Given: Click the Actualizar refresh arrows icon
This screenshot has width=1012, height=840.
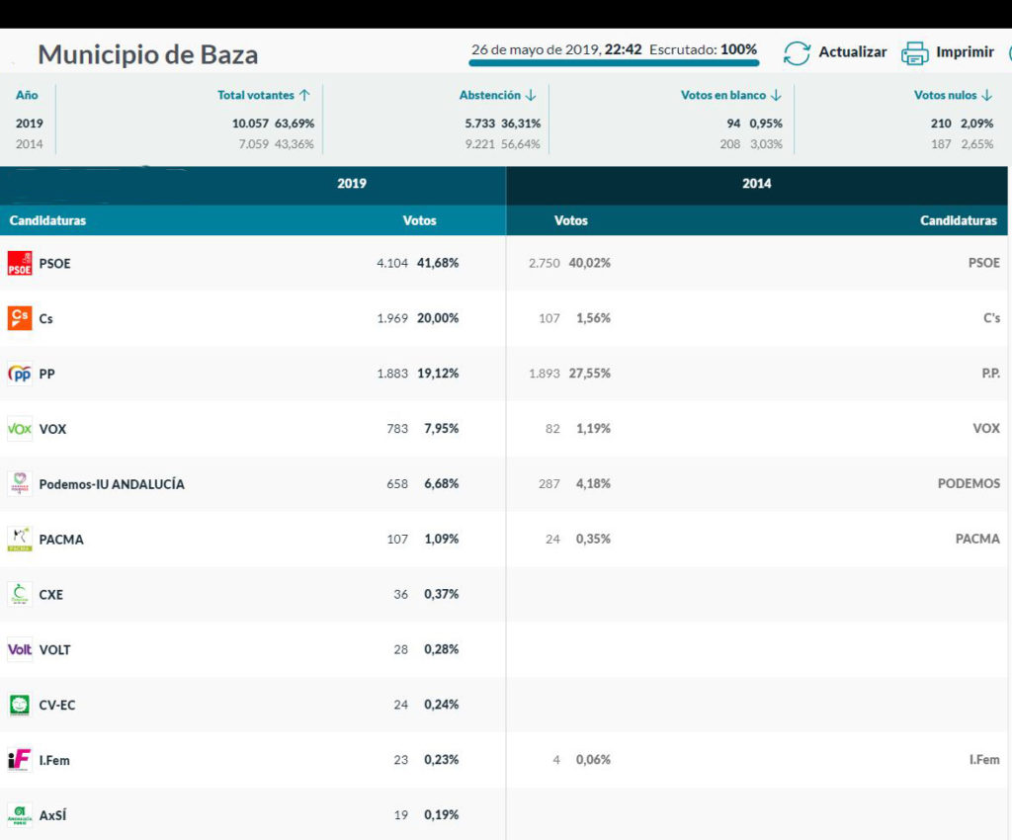Looking at the screenshot, I should [x=797, y=53].
